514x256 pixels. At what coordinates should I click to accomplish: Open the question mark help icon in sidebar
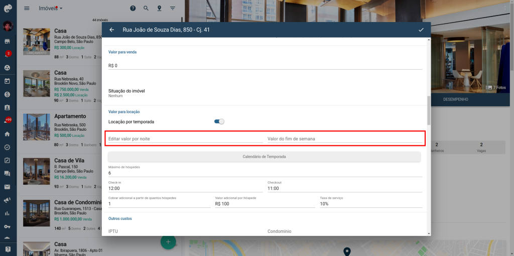click(8, 249)
